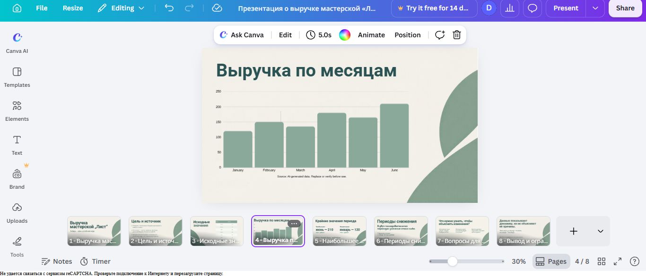Open the Animate options
646x276 pixels.
(371, 35)
